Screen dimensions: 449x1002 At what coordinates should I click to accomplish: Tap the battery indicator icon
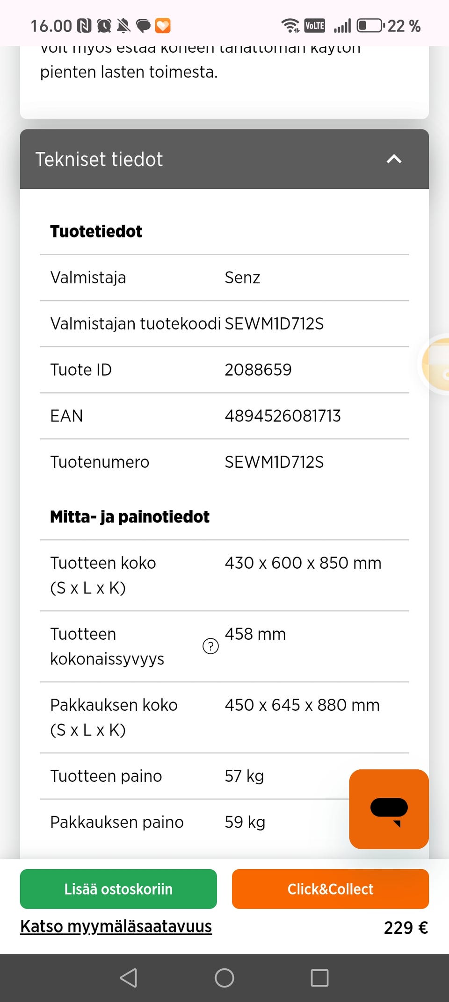369,26
